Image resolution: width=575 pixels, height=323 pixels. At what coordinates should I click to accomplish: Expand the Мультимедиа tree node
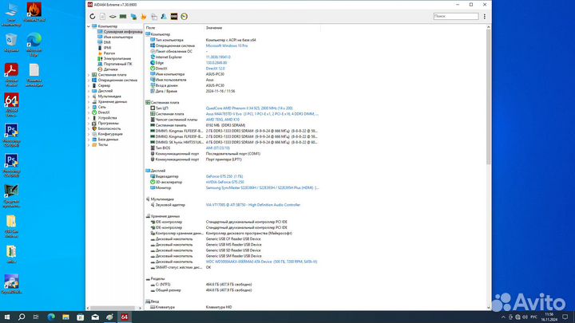pyautogui.click(x=89, y=97)
